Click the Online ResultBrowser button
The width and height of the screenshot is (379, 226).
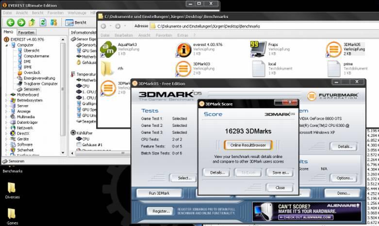248,145
